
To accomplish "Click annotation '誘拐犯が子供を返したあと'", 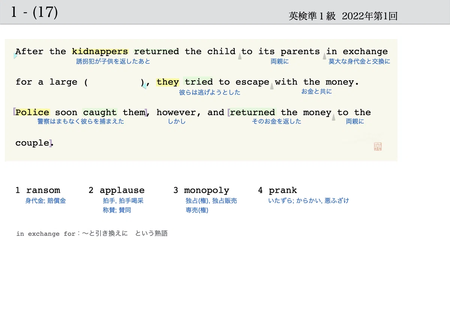I will point(113,61).
